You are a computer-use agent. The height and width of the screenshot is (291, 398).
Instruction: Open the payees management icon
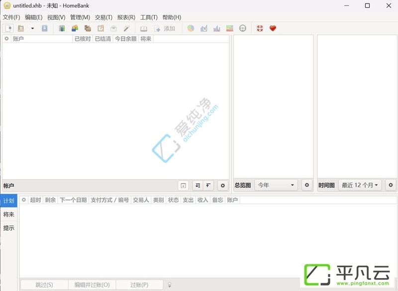75,28
